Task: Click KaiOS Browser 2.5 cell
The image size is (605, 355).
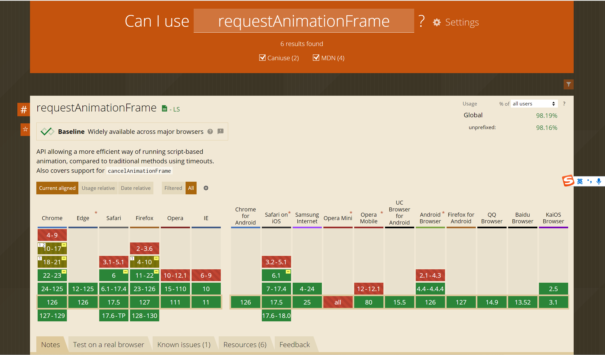Action: 553,289
